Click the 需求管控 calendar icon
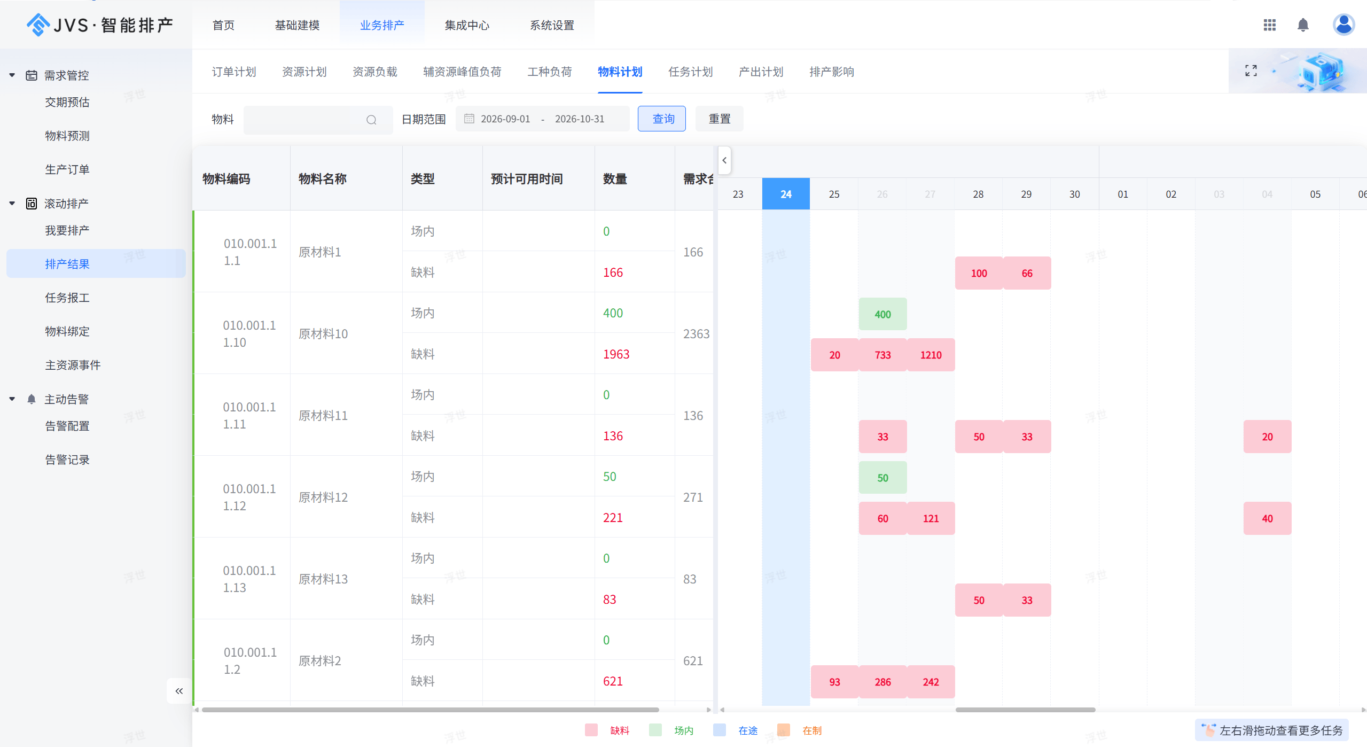Image resolution: width=1367 pixels, height=747 pixels. tap(32, 75)
